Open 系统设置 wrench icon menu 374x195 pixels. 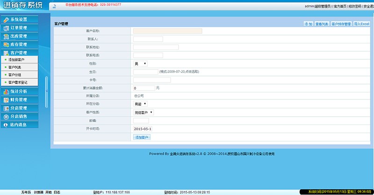[6, 20]
